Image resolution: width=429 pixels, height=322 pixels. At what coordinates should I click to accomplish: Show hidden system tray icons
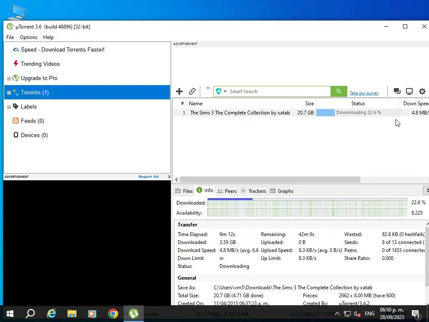337,314
